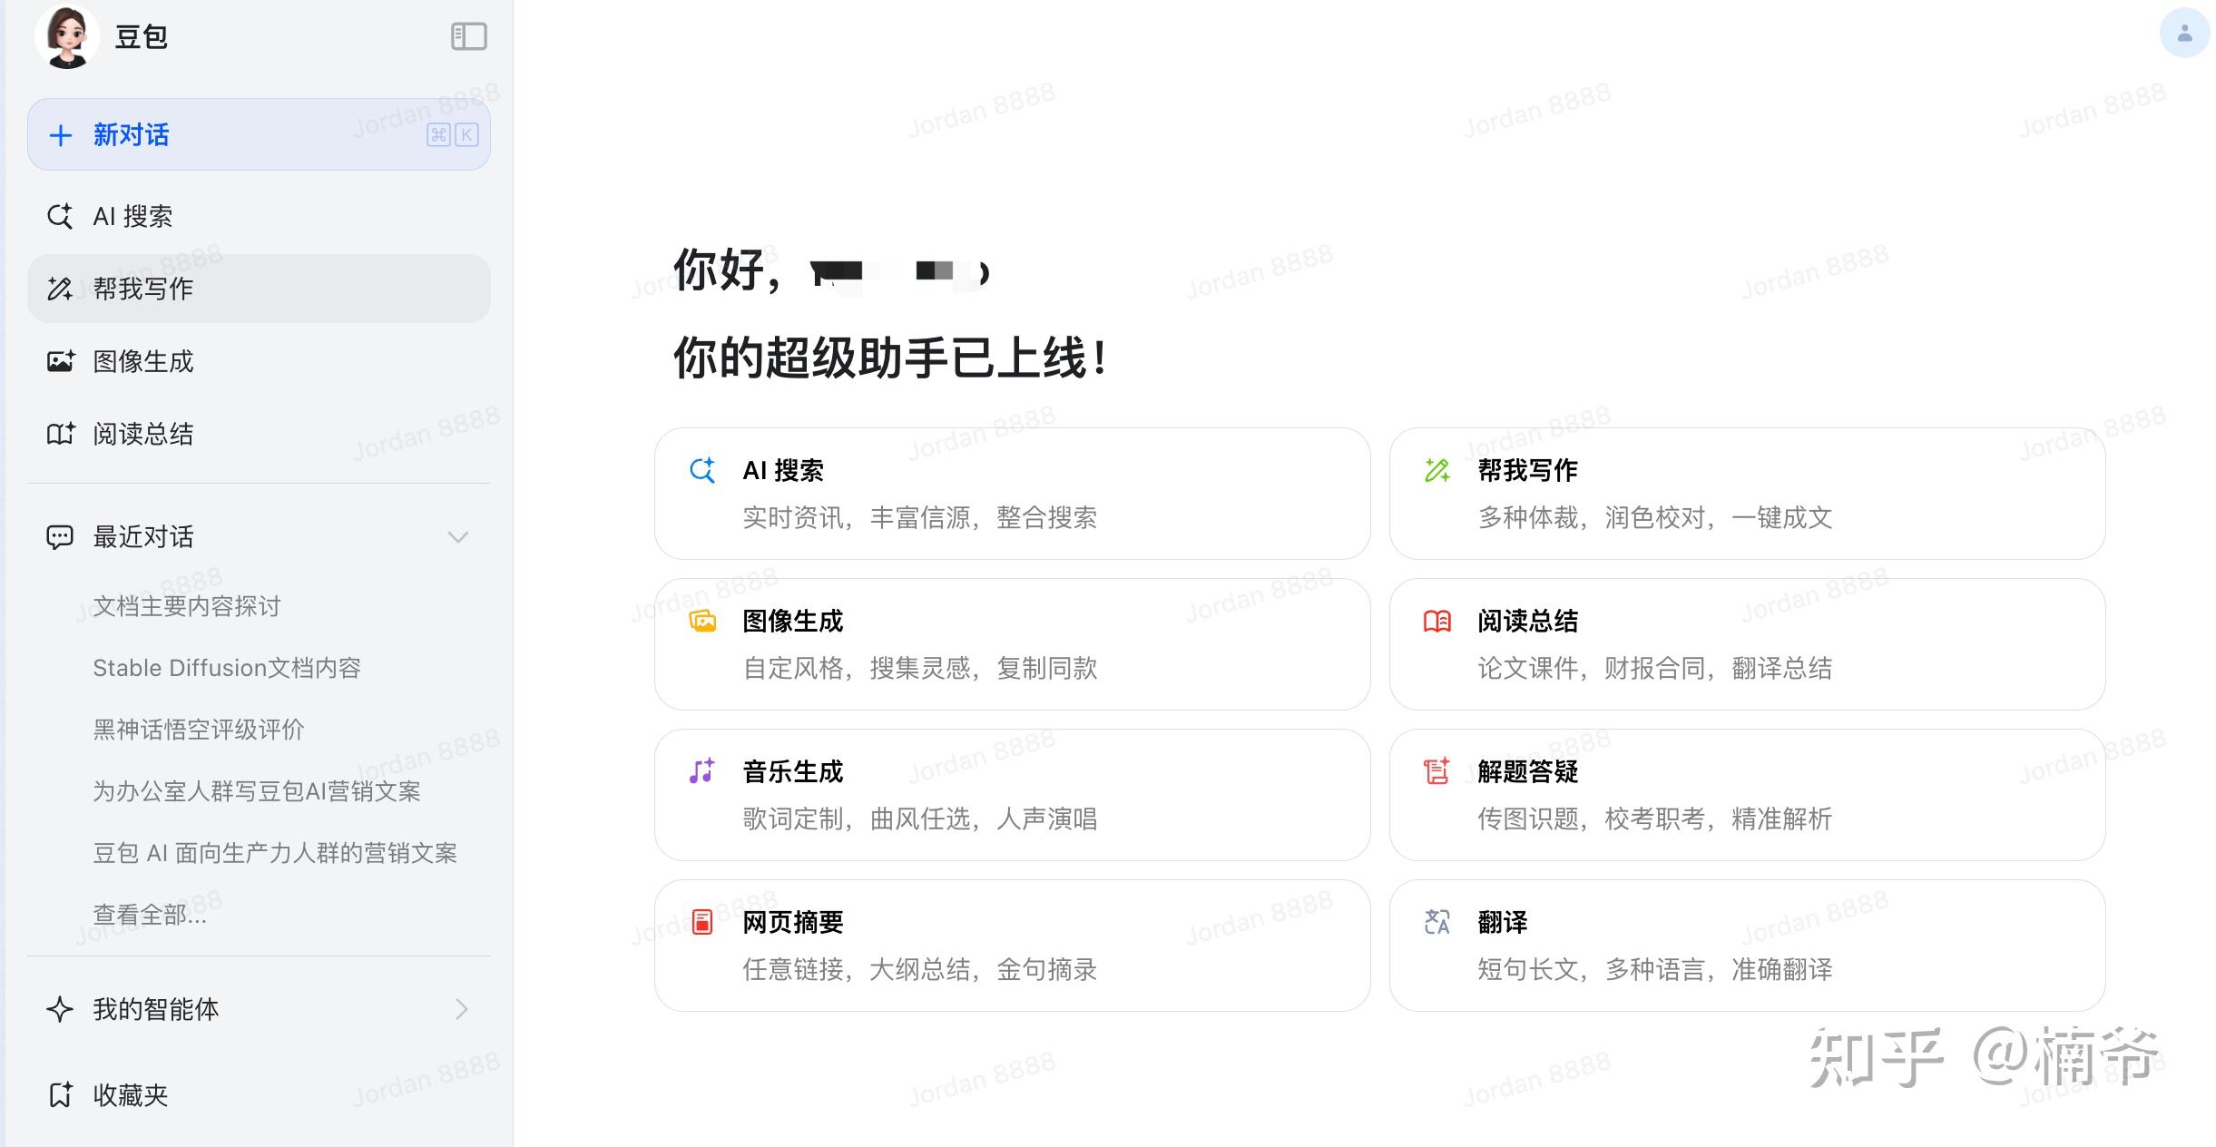Screen dimensions: 2216x1147
Task: Open the 阅读总结 feature card
Action: (1747, 644)
